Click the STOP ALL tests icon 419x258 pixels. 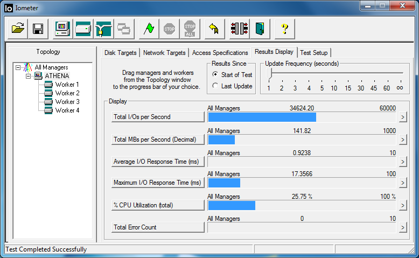click(190, 29)
